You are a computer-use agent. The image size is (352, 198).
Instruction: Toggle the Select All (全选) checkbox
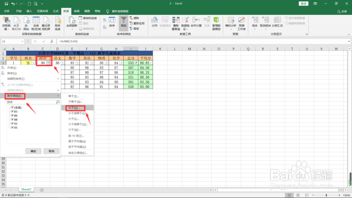(x=12, y=107)
